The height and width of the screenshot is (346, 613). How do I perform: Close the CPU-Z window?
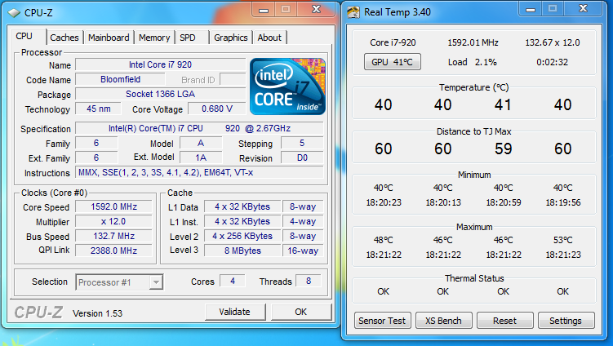coord(316,9)
